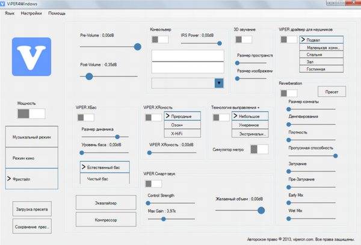
Task: Click the Wet Mix slider
Action: (x=312, y=219)
